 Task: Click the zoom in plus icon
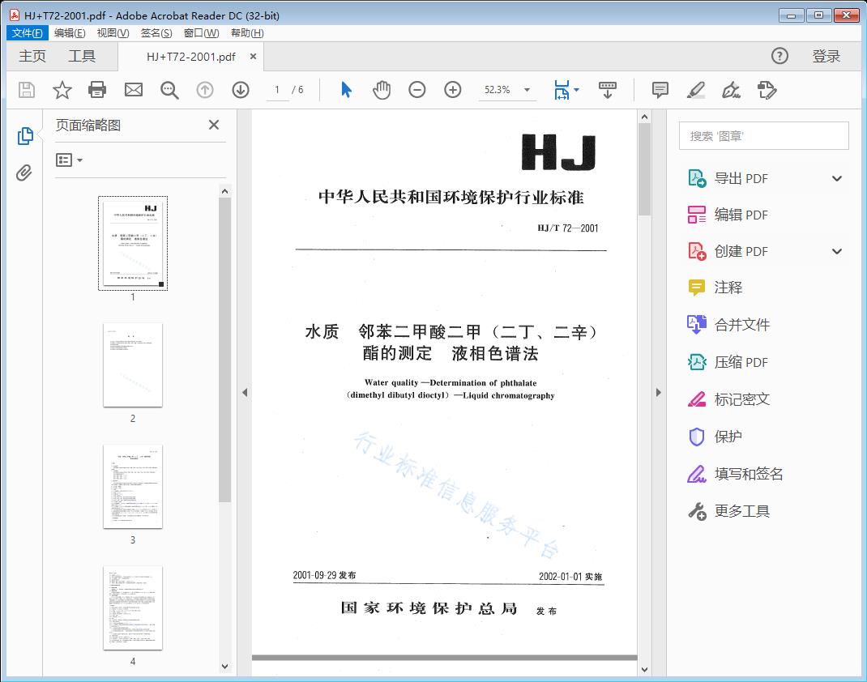pyautogui.click(x=453, y=90)
